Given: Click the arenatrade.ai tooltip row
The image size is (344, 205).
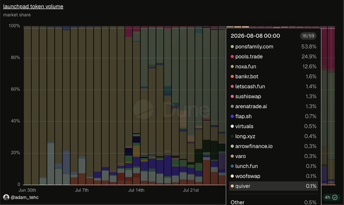Looking at the screenshot, I should point(273,106).
